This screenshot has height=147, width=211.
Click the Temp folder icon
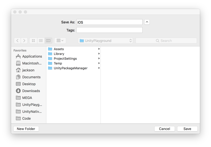[50, 63]
